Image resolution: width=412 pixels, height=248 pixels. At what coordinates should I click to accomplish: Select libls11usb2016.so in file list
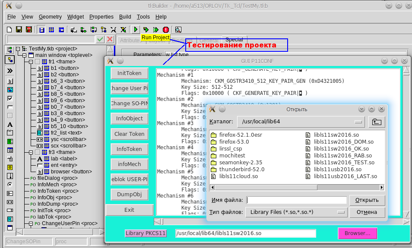click(337, 170)
